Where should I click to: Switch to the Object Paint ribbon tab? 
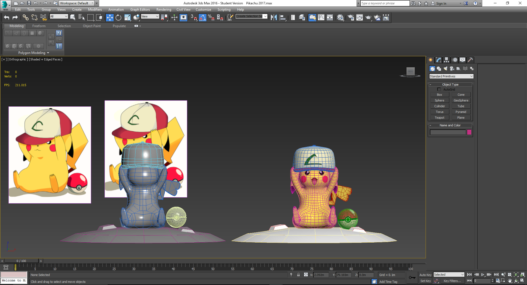pyautogui.click(x=92, y=26)
